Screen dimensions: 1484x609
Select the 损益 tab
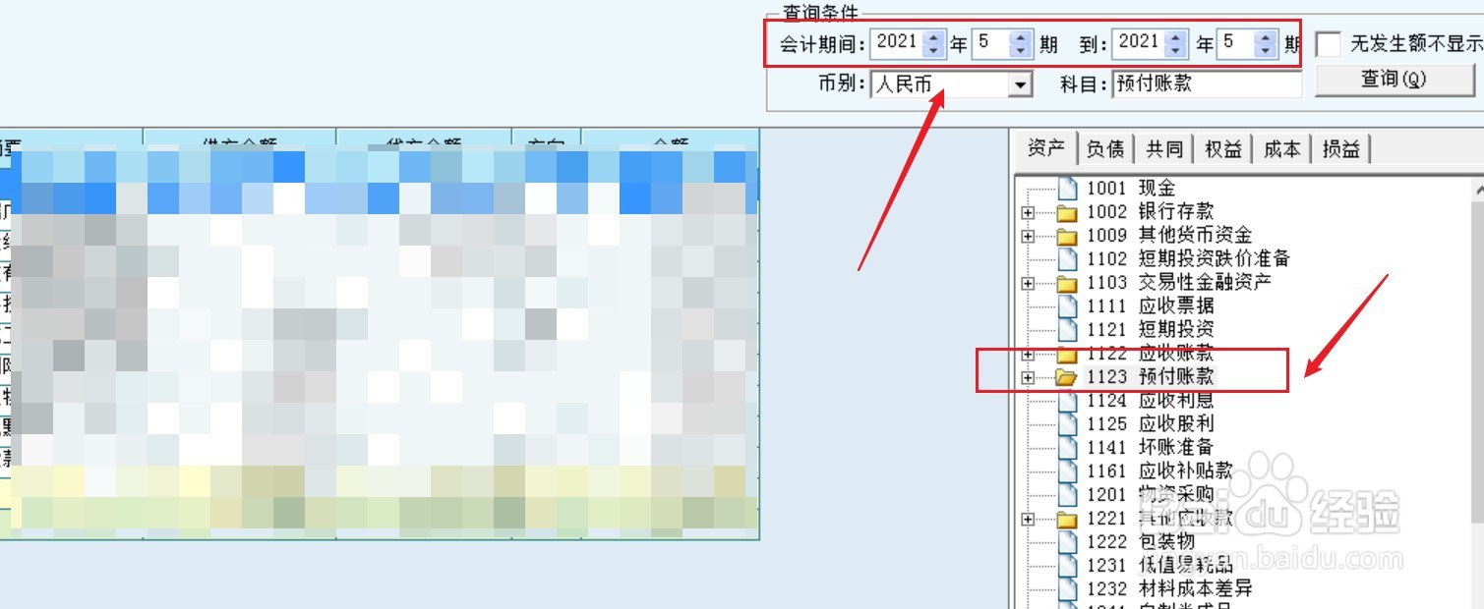(x=1341, y=149)
